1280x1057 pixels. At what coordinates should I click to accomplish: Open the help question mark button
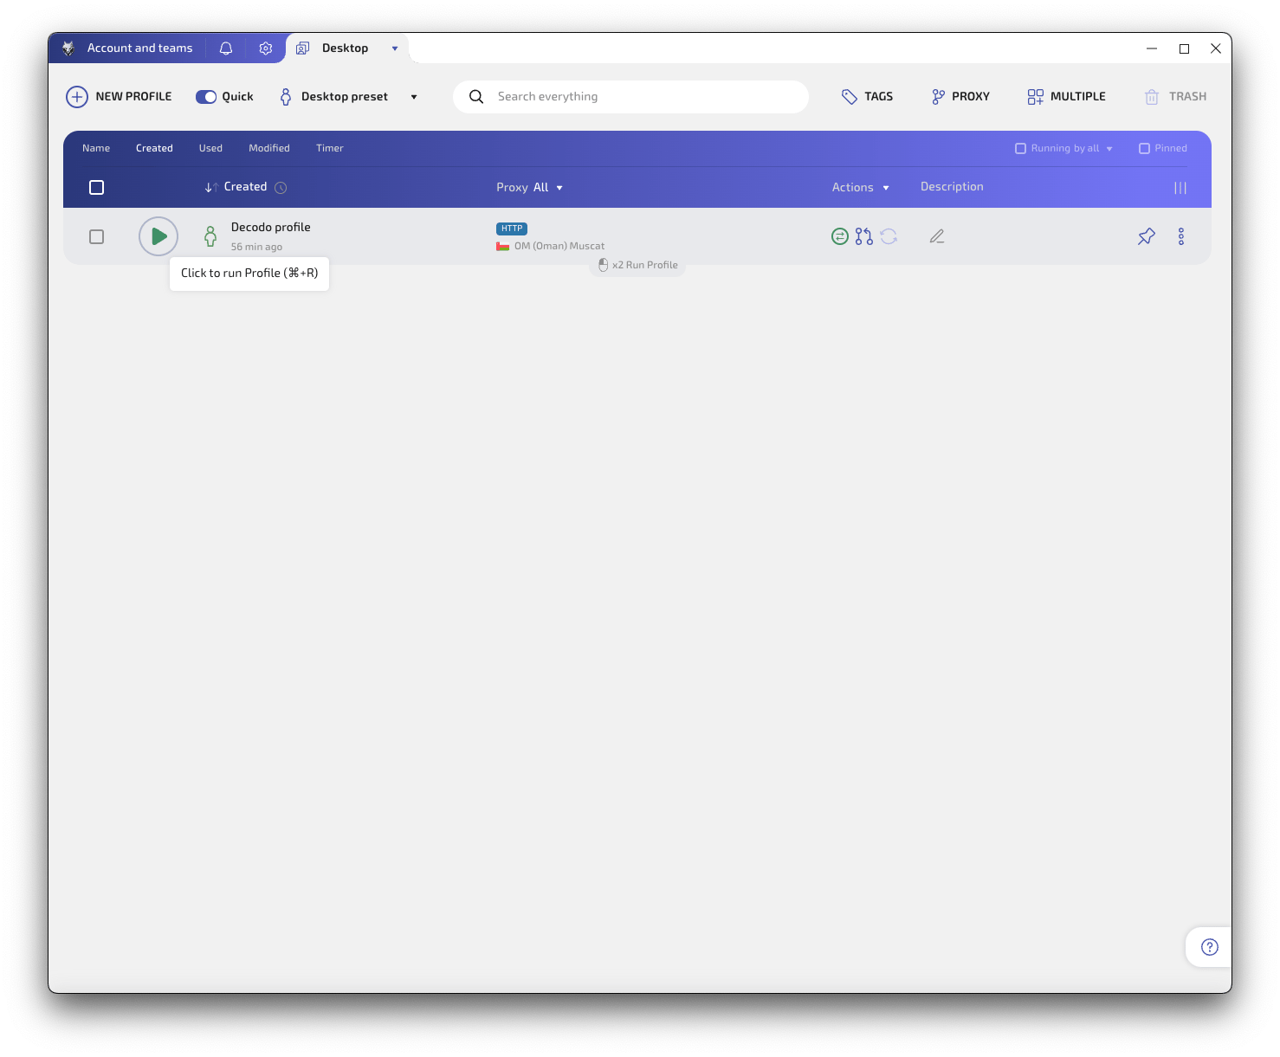1210,947
